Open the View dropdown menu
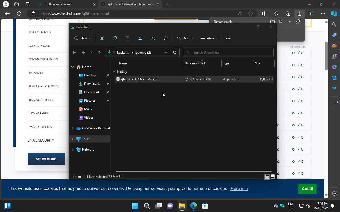Image resolution: width=340 pixels, height=212 pixels. tap(209, 38)
